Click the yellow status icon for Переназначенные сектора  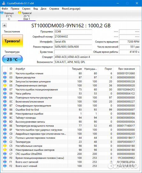(5, 86)
